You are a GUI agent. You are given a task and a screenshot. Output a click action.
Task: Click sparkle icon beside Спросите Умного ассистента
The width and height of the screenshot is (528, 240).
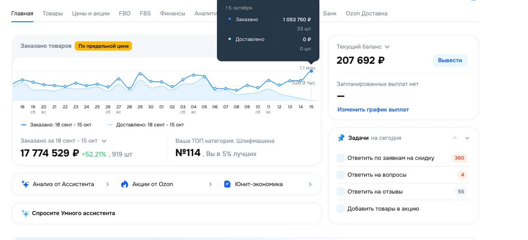(25, 213)
